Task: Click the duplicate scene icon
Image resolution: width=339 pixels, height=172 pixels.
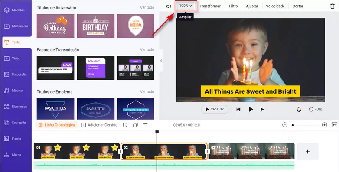Action: pyautogui.click(x=135, y=125)
